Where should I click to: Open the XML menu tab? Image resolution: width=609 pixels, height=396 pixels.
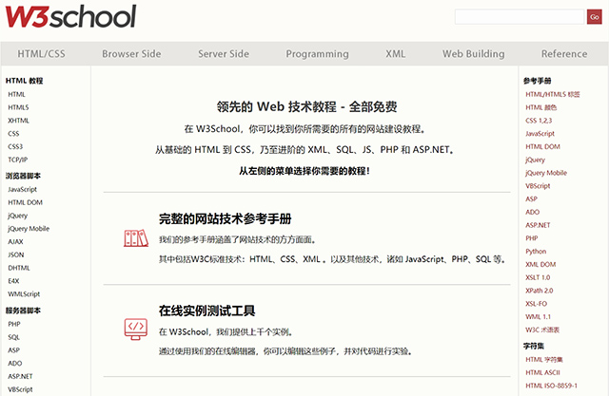pos(396,54)
